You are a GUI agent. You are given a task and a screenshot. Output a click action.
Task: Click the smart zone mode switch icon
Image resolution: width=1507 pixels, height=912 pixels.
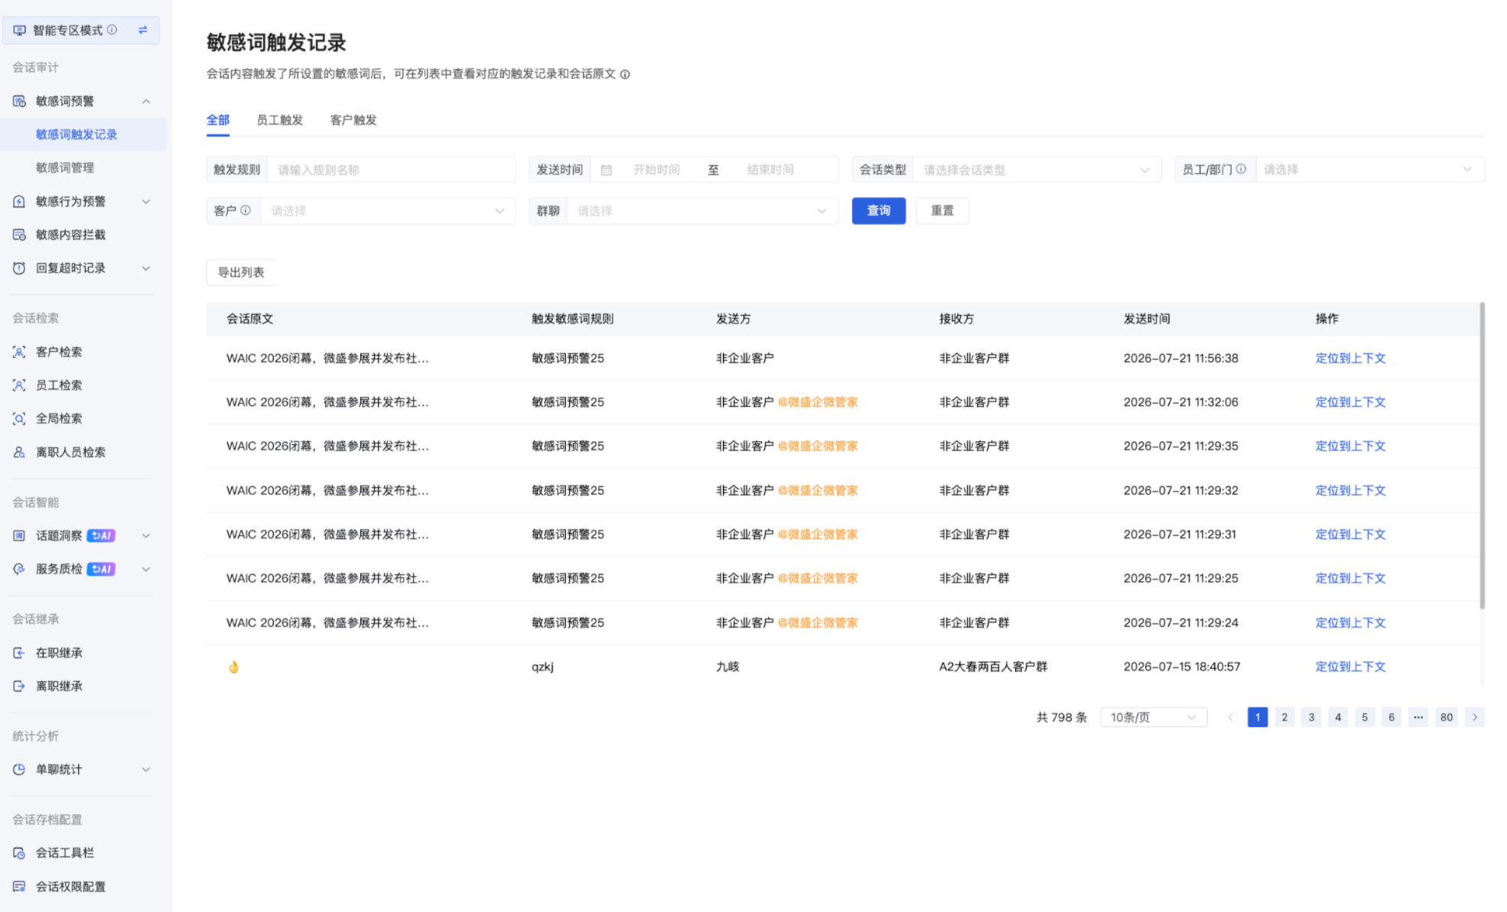(x=143, y=30)
